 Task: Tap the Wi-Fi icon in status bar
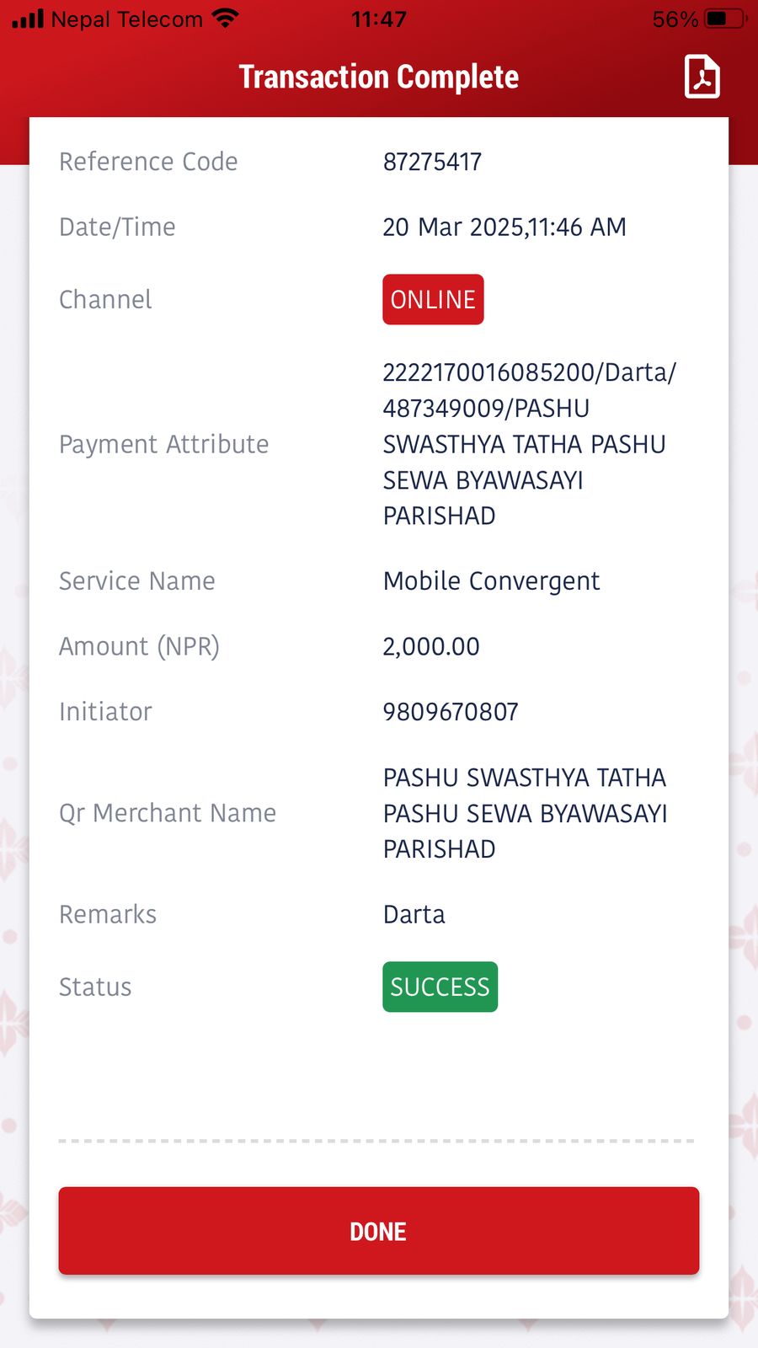pyautogui.click(x=226, y=19)
